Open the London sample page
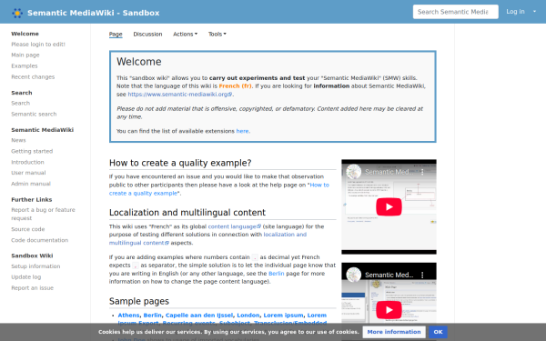 [248, 316]
